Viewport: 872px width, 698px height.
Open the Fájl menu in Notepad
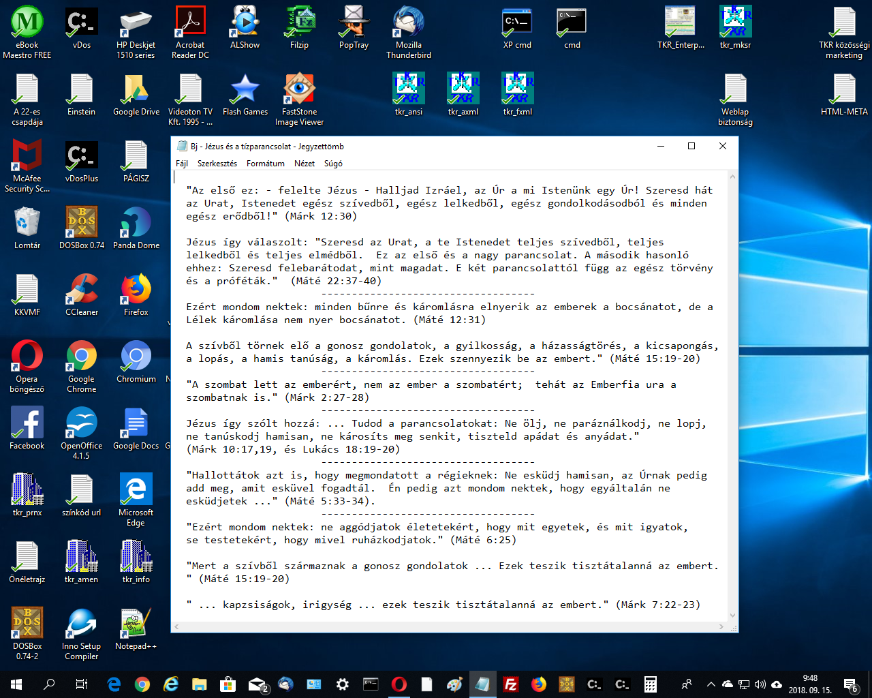pos(182,164)
